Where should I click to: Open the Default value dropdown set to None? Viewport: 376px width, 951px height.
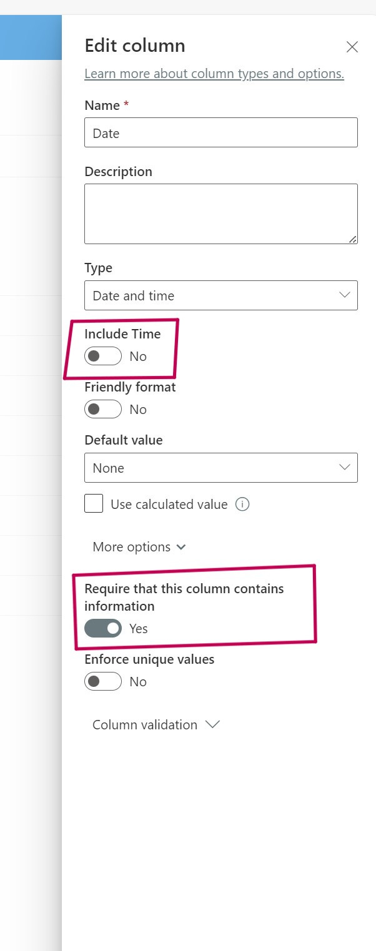tap(221, 468)
